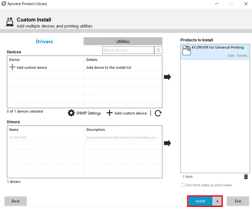Toggle Use host name as port name checkbox
The image size is (252, 207).
[x=183, y=185]
